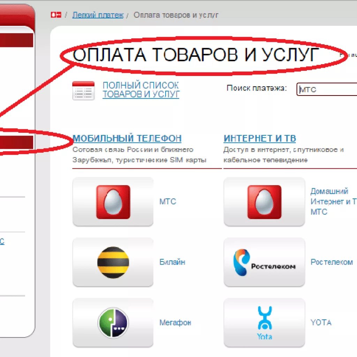Click the Оплата товаров и услуг breadcrumb text
Image resolution: width=357 pixels, height=357 pixels.
pos(176,15)
